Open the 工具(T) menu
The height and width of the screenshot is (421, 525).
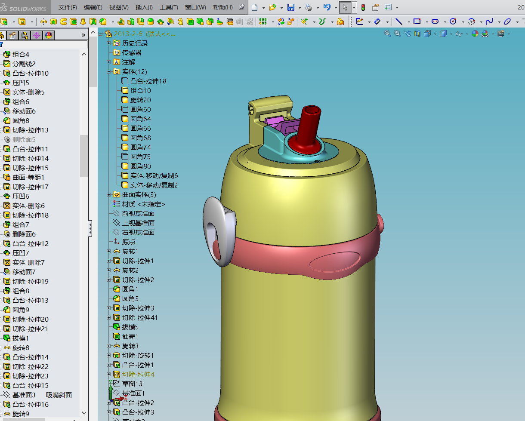169,7
